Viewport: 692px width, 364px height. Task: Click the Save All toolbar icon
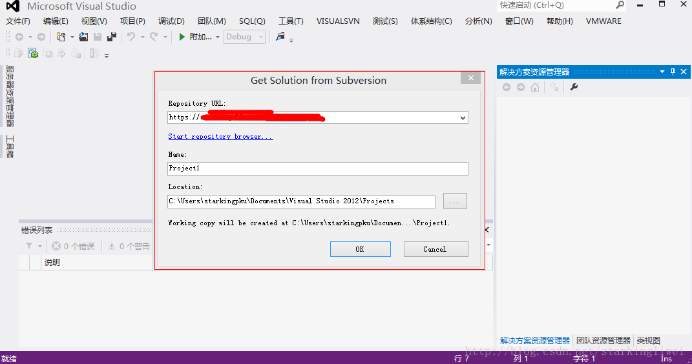112,37
